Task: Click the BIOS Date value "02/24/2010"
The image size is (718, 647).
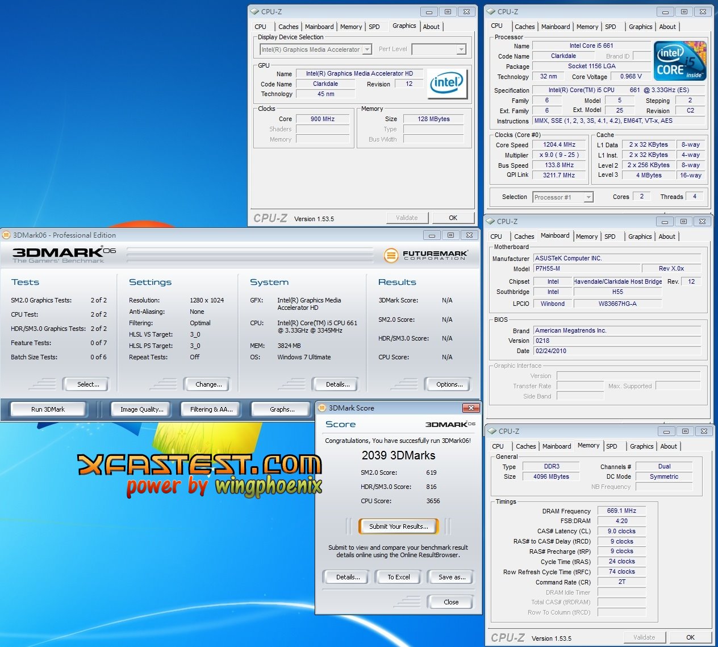Action: [616, 351]
